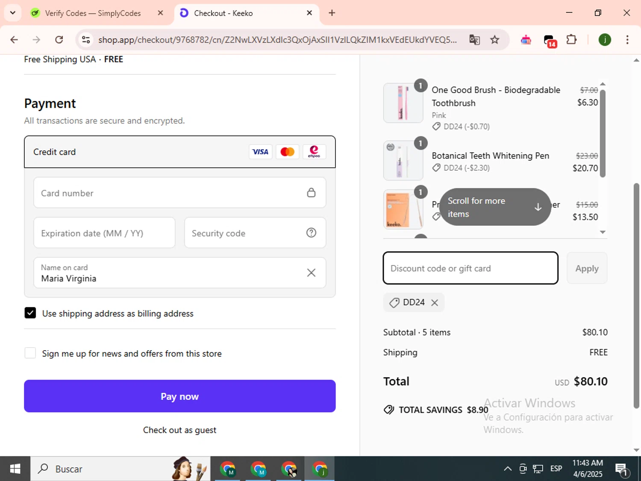The image size is (641, 481).
Task: Click Check out as guest link
Action: (180, 430)
